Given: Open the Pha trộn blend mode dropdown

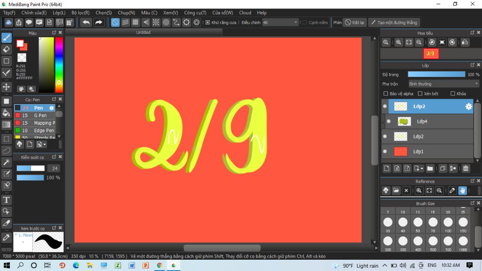Looking at the screenshot, I should coord(443,84).
